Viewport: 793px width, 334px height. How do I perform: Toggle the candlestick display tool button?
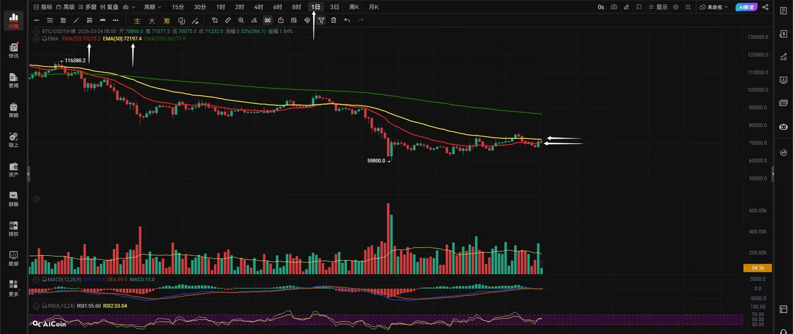pos(268,20)
